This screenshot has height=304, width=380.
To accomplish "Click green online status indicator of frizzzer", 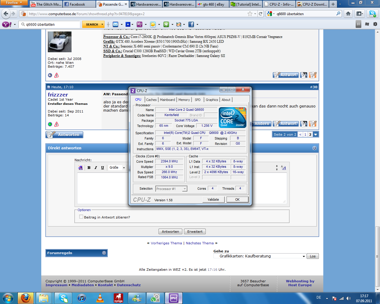I will coord(50,124).
